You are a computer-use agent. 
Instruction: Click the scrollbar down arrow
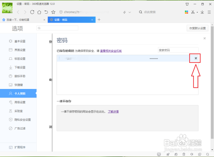click(212, 150)
